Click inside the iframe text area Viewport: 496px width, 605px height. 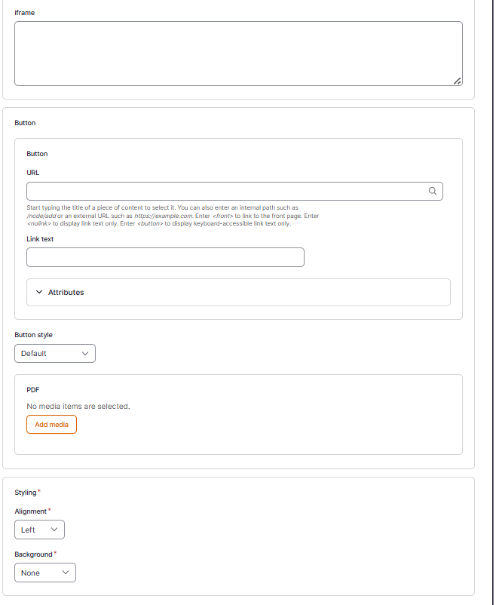coord(238,54)
